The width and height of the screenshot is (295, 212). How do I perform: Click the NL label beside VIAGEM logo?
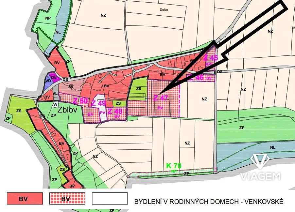click(x=273, y=147)
